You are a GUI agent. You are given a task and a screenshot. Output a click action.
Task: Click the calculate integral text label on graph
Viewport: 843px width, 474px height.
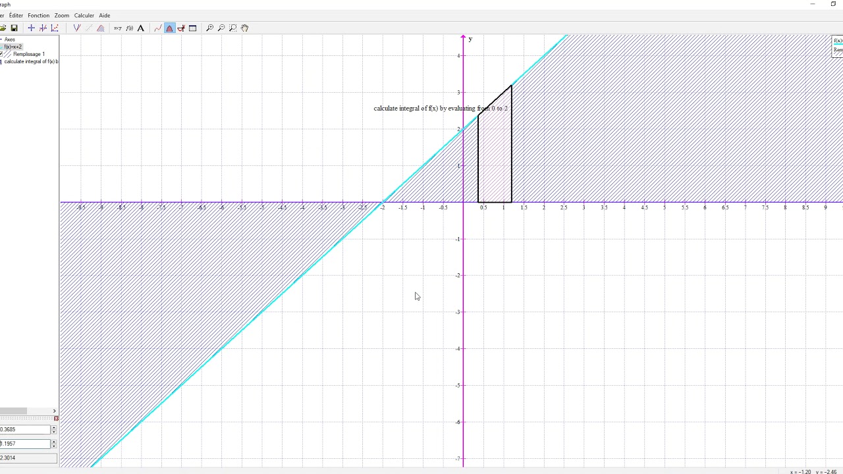441,108
